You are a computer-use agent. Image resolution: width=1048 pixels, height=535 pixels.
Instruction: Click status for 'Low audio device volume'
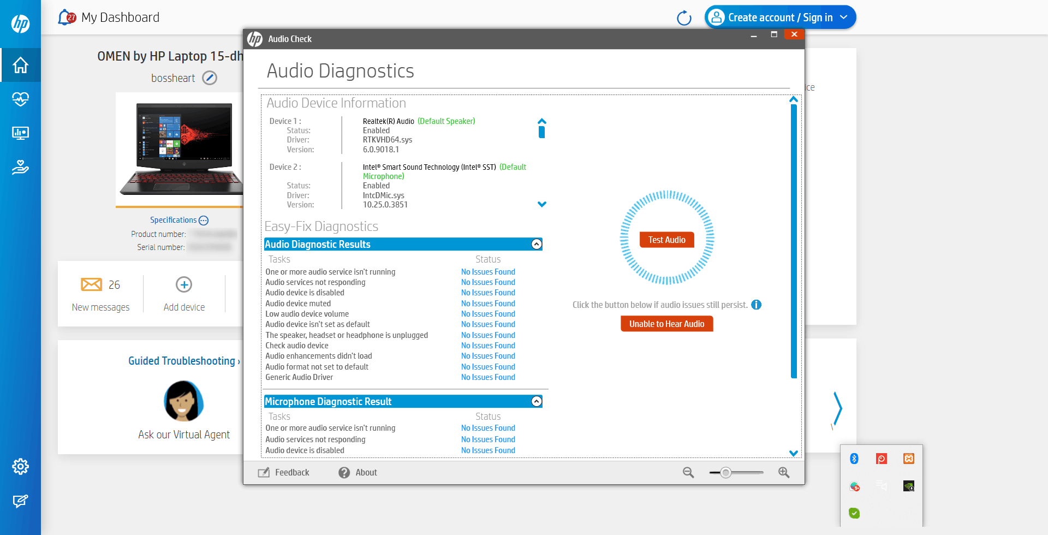coord(488,314)
